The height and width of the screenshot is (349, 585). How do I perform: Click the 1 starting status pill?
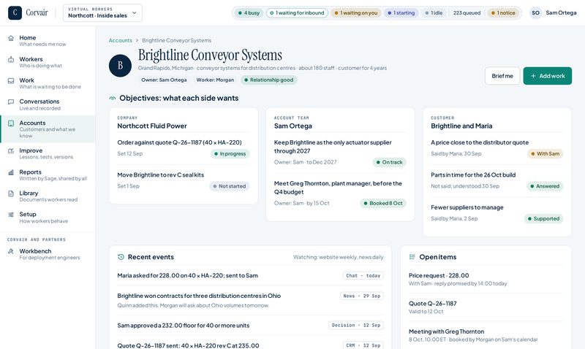[401, 12]
